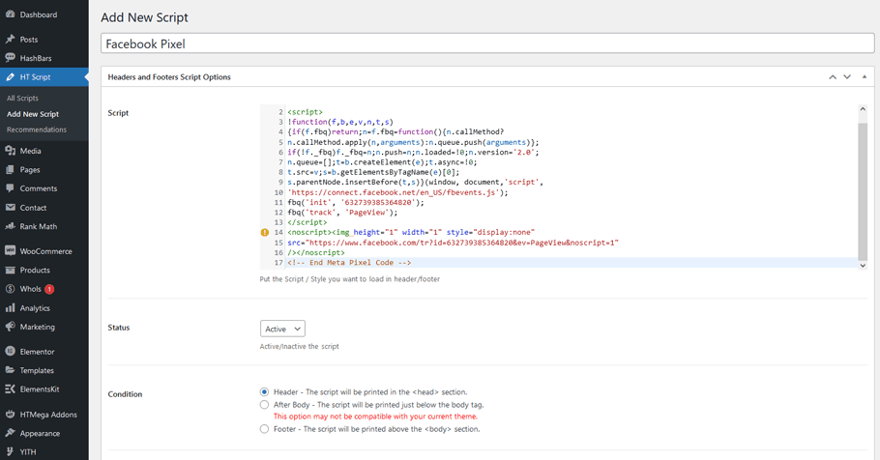Screen dimensions: 880x460
Task: Click the YITH icon in sidebar
Action: click(x=10, y=451)
